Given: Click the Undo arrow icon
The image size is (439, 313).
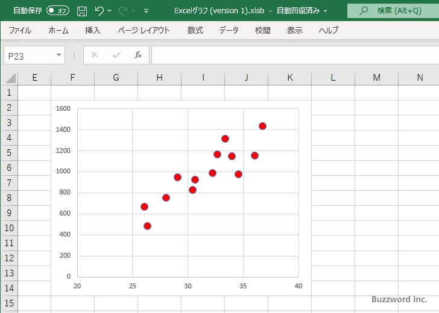Looking at the screenshot, I should coord(99,11).
